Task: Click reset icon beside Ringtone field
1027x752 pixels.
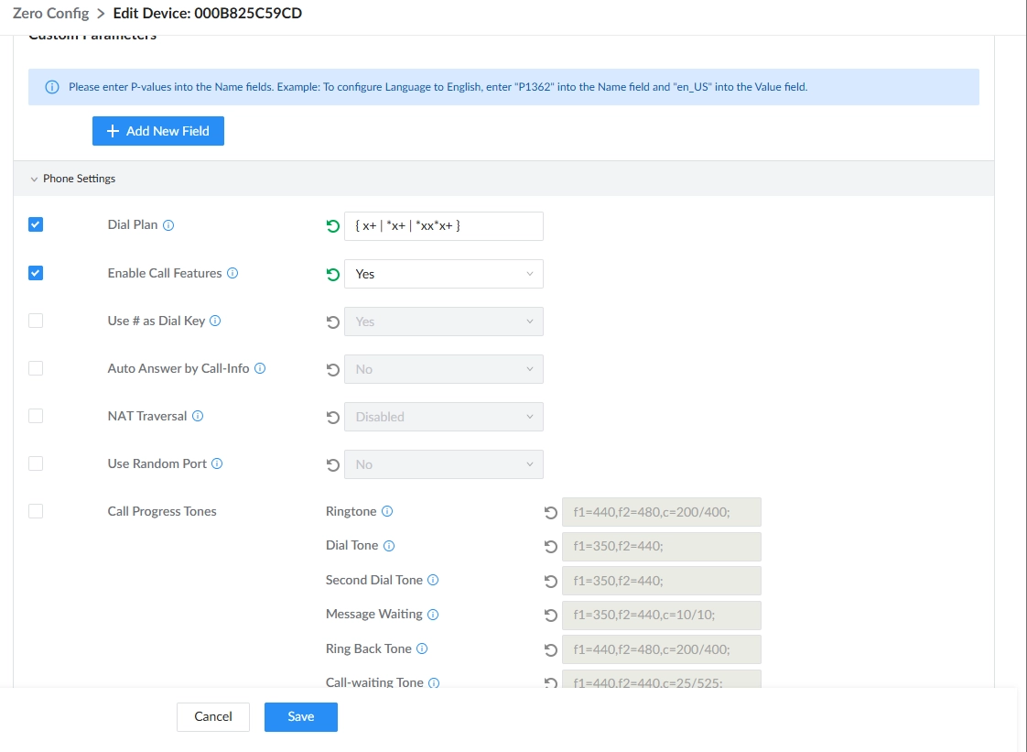Action: coord(551,513)
